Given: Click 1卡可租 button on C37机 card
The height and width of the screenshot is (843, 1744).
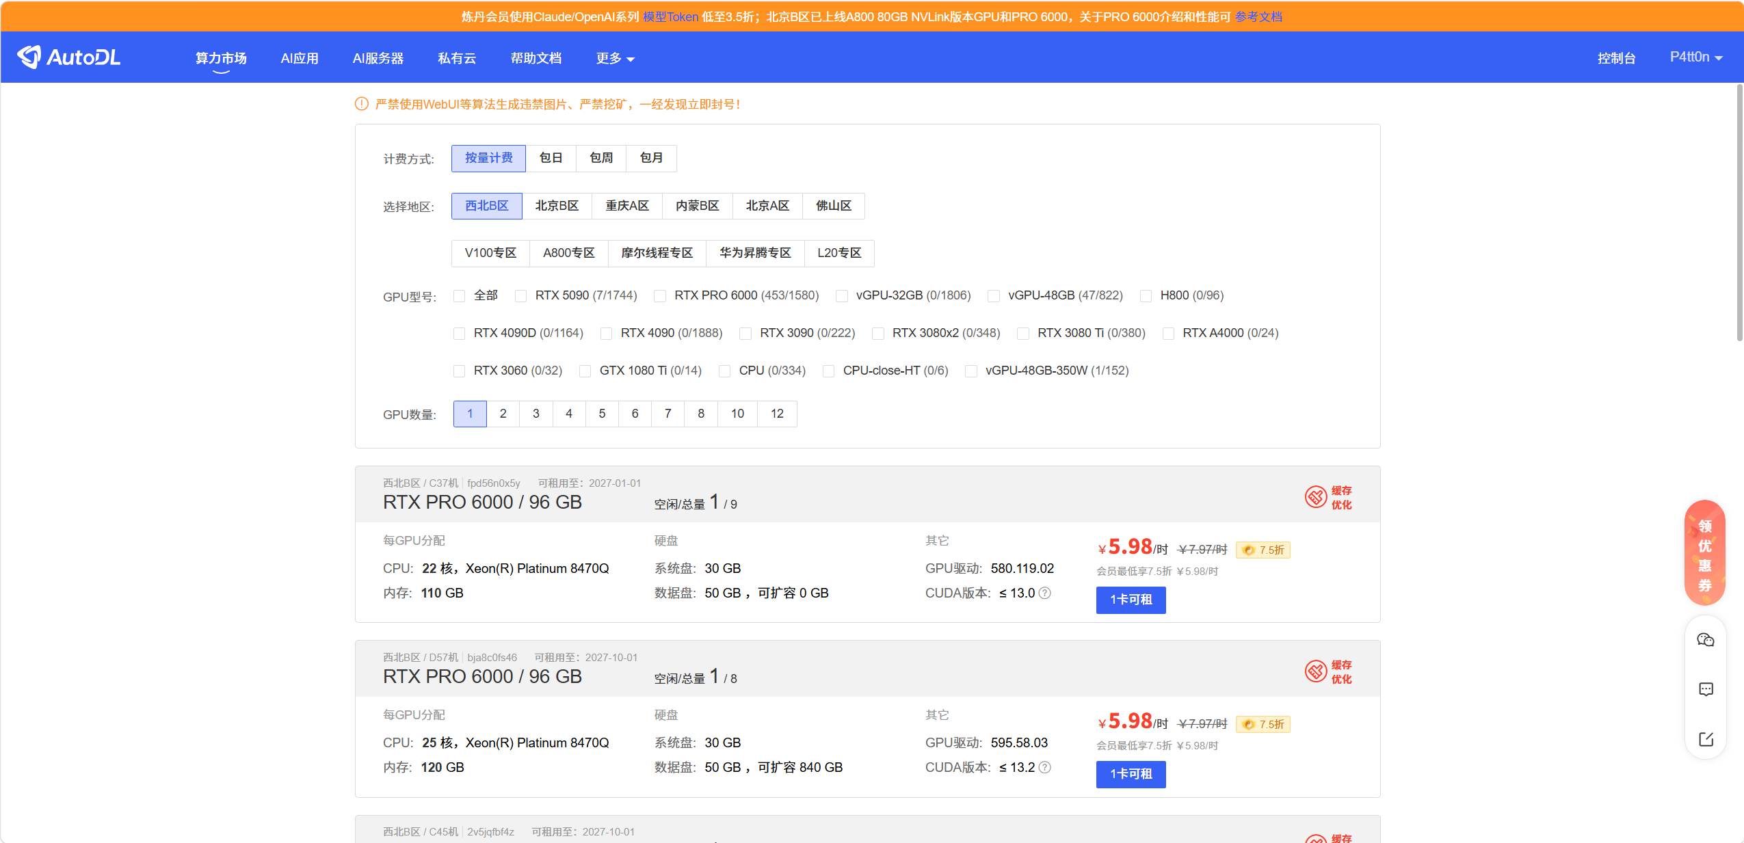Looking at the screenshot, I should pos(1131,600).
